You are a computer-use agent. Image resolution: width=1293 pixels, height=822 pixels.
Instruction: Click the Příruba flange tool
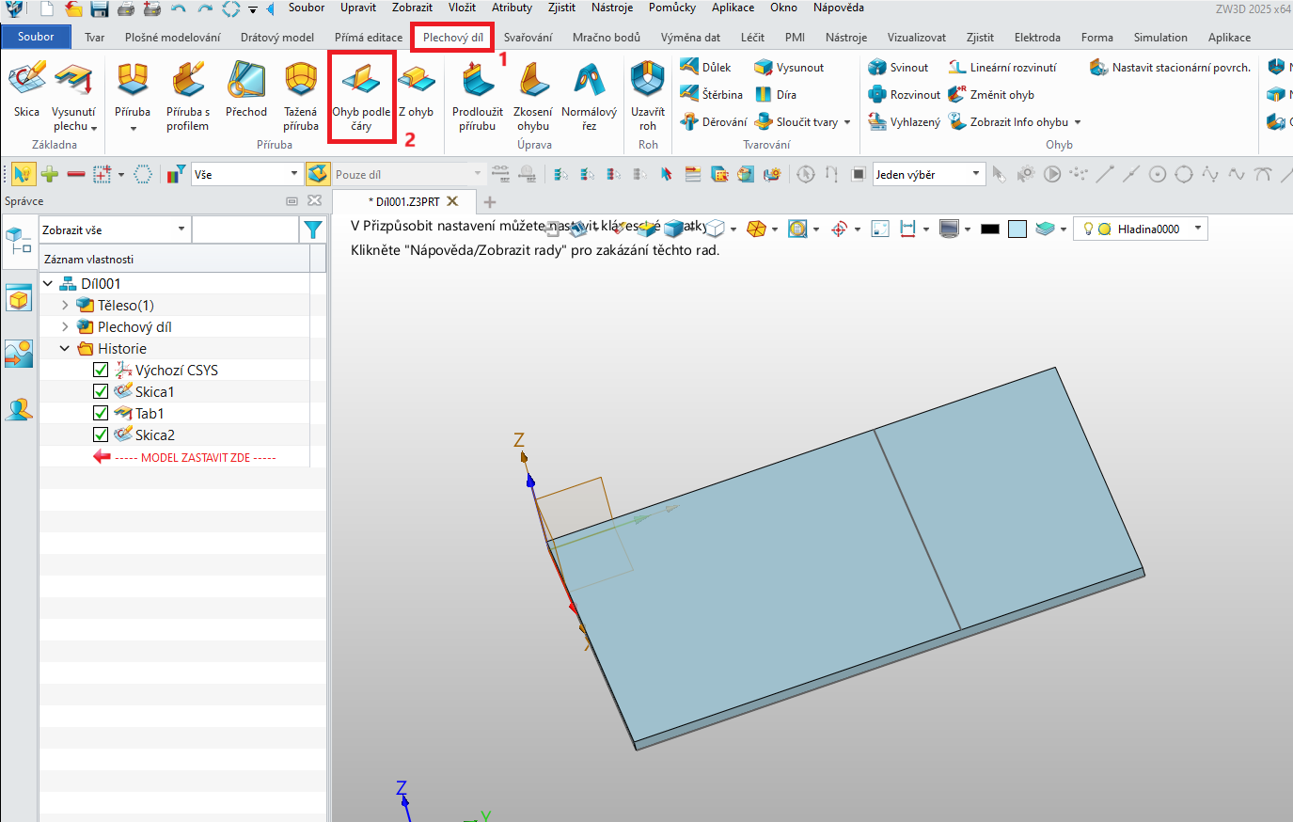click(x=133, y=96)
